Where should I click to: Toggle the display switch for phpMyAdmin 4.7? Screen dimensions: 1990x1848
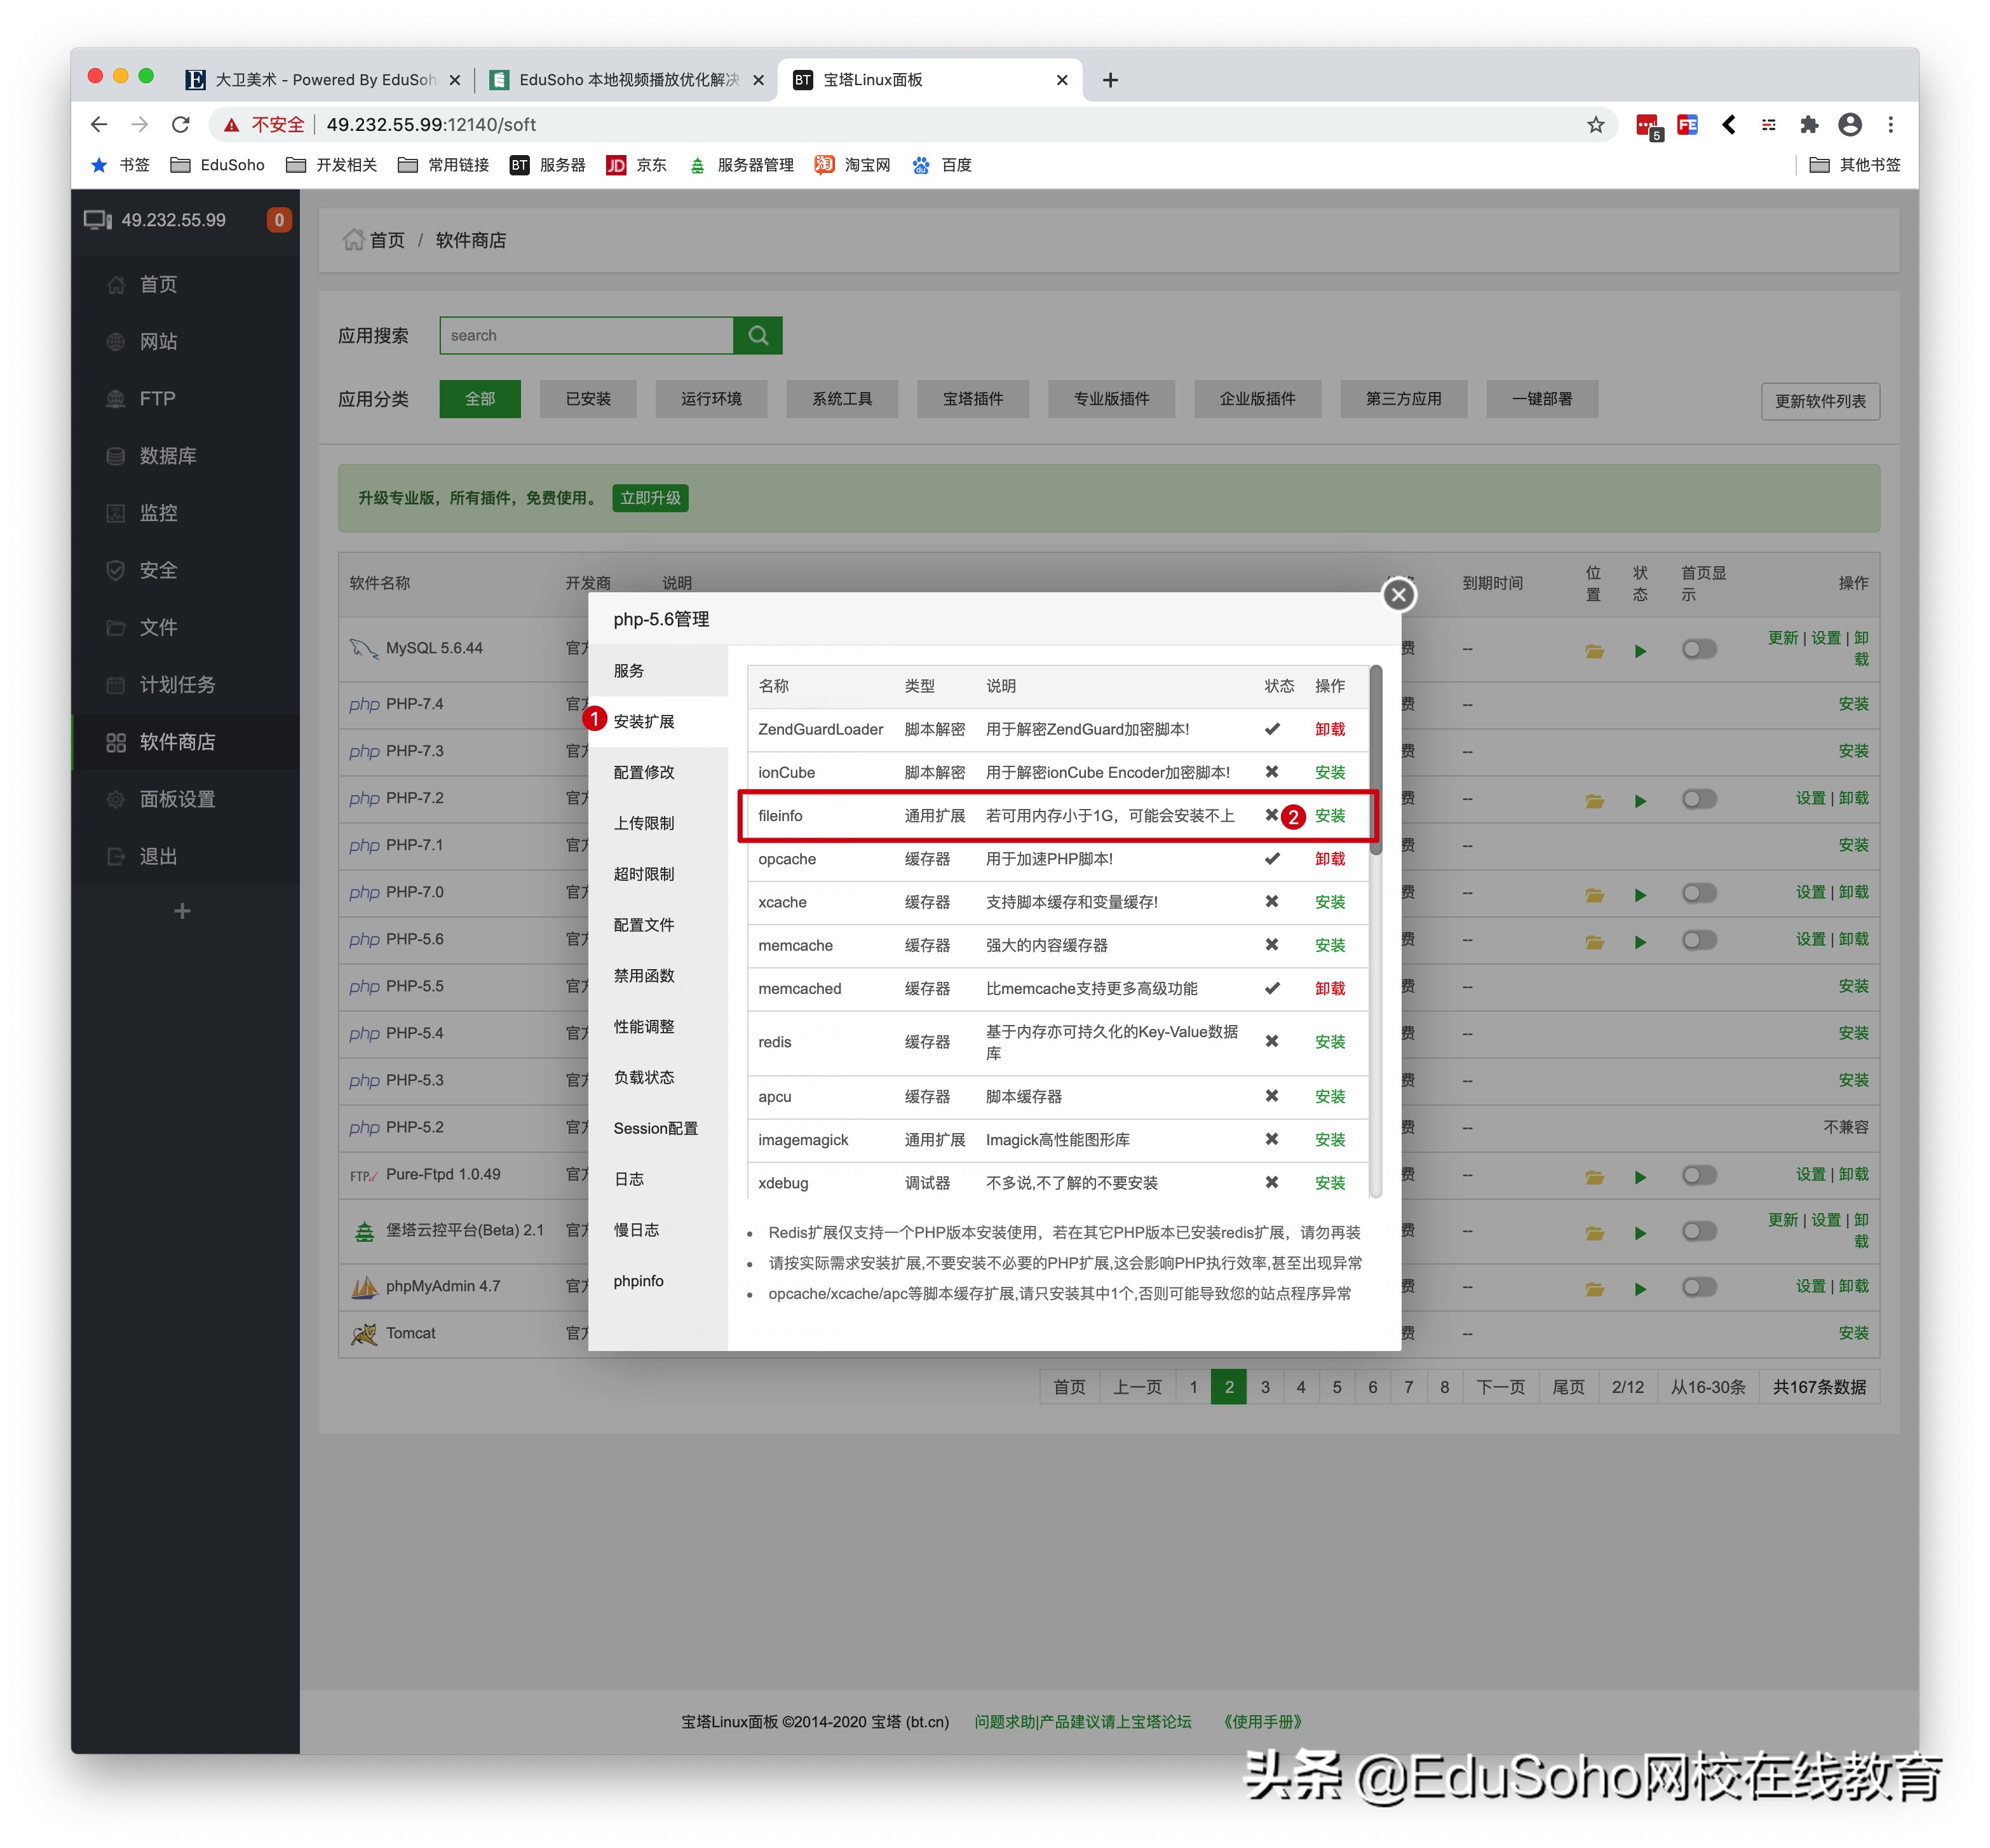1699,1287
